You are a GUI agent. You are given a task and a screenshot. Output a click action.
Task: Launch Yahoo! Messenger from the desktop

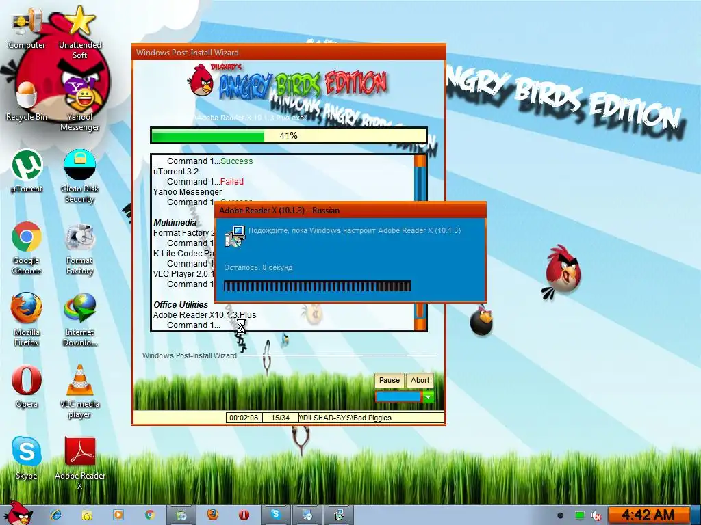(79, 106)
